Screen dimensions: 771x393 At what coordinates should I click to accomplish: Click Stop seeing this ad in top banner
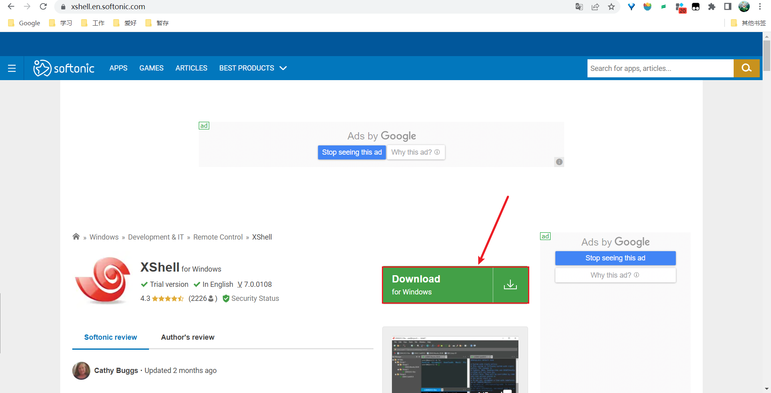[352, 152]
